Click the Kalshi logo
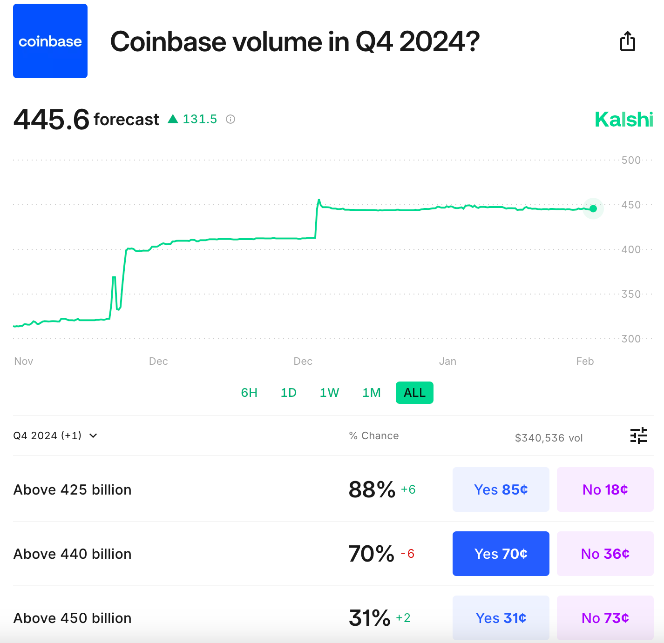Image resolution: width=664 pixels, height=643 pixels. tap(623, 120)
